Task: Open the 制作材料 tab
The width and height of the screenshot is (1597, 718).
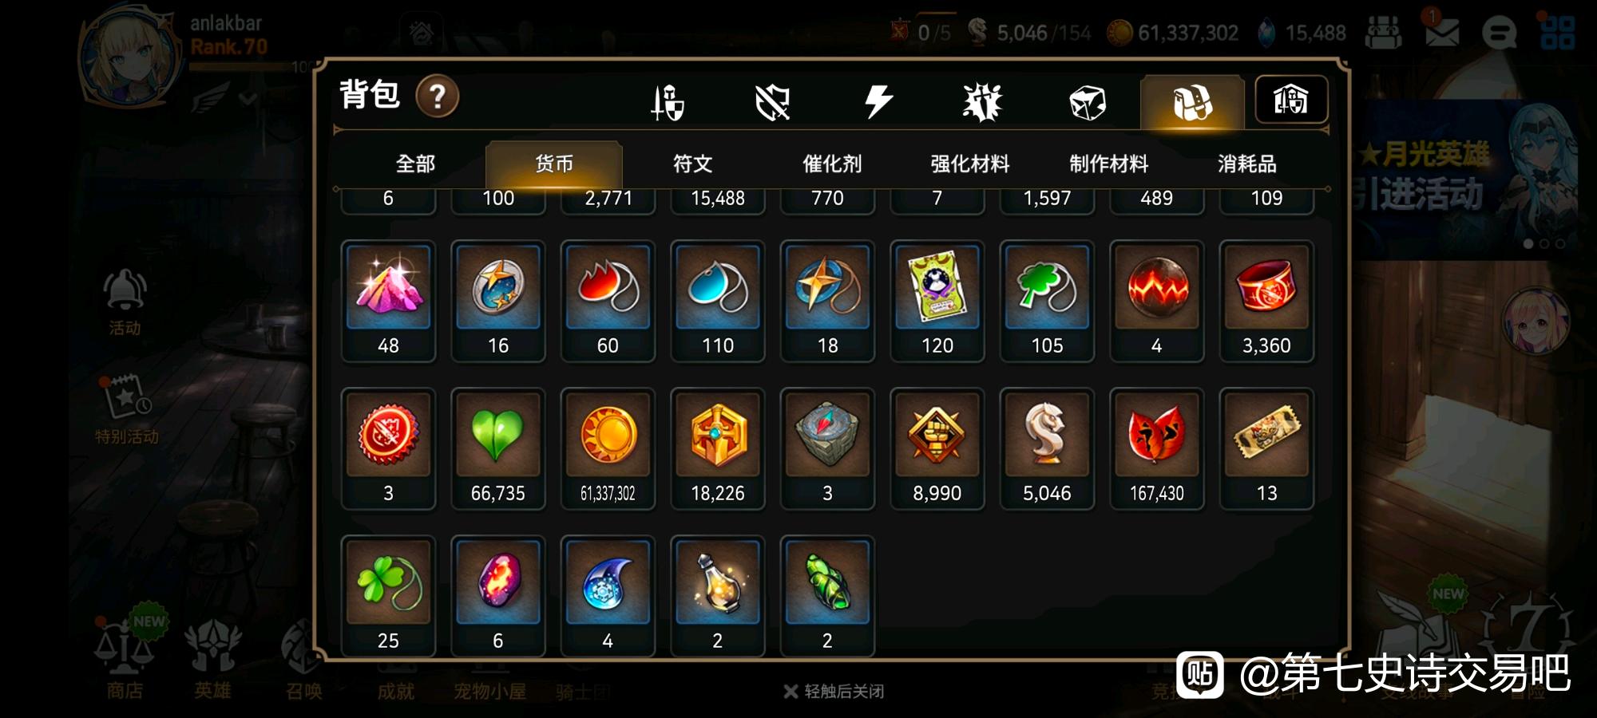Action: coord(1108,164)
